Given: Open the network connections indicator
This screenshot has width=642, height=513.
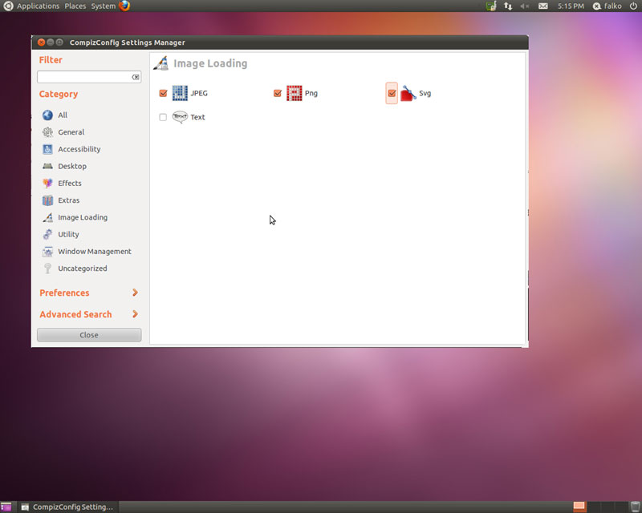Looking at the screenshot, I should 508,6.
